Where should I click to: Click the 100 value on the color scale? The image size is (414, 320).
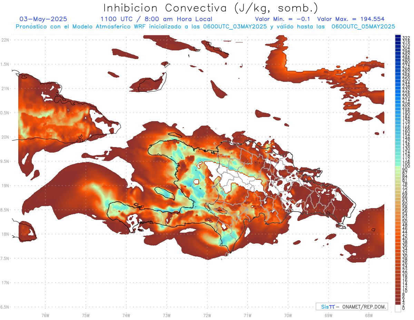point(406,166)
